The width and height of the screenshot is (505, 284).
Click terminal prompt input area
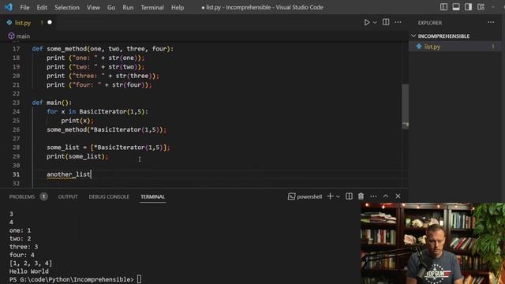[139, 279]
